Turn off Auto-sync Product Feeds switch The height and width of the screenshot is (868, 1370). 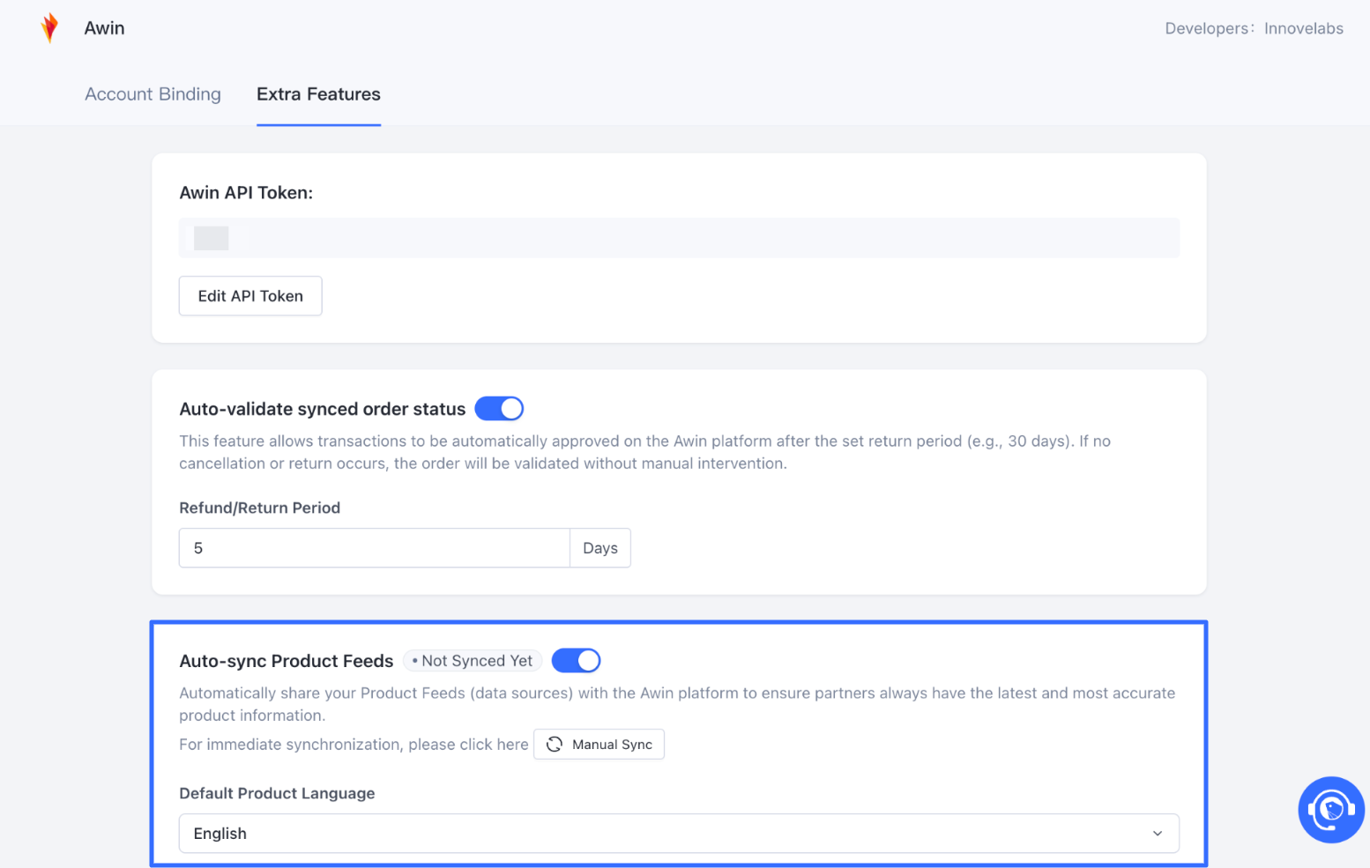pyautogui.click(x=576, y=661)
